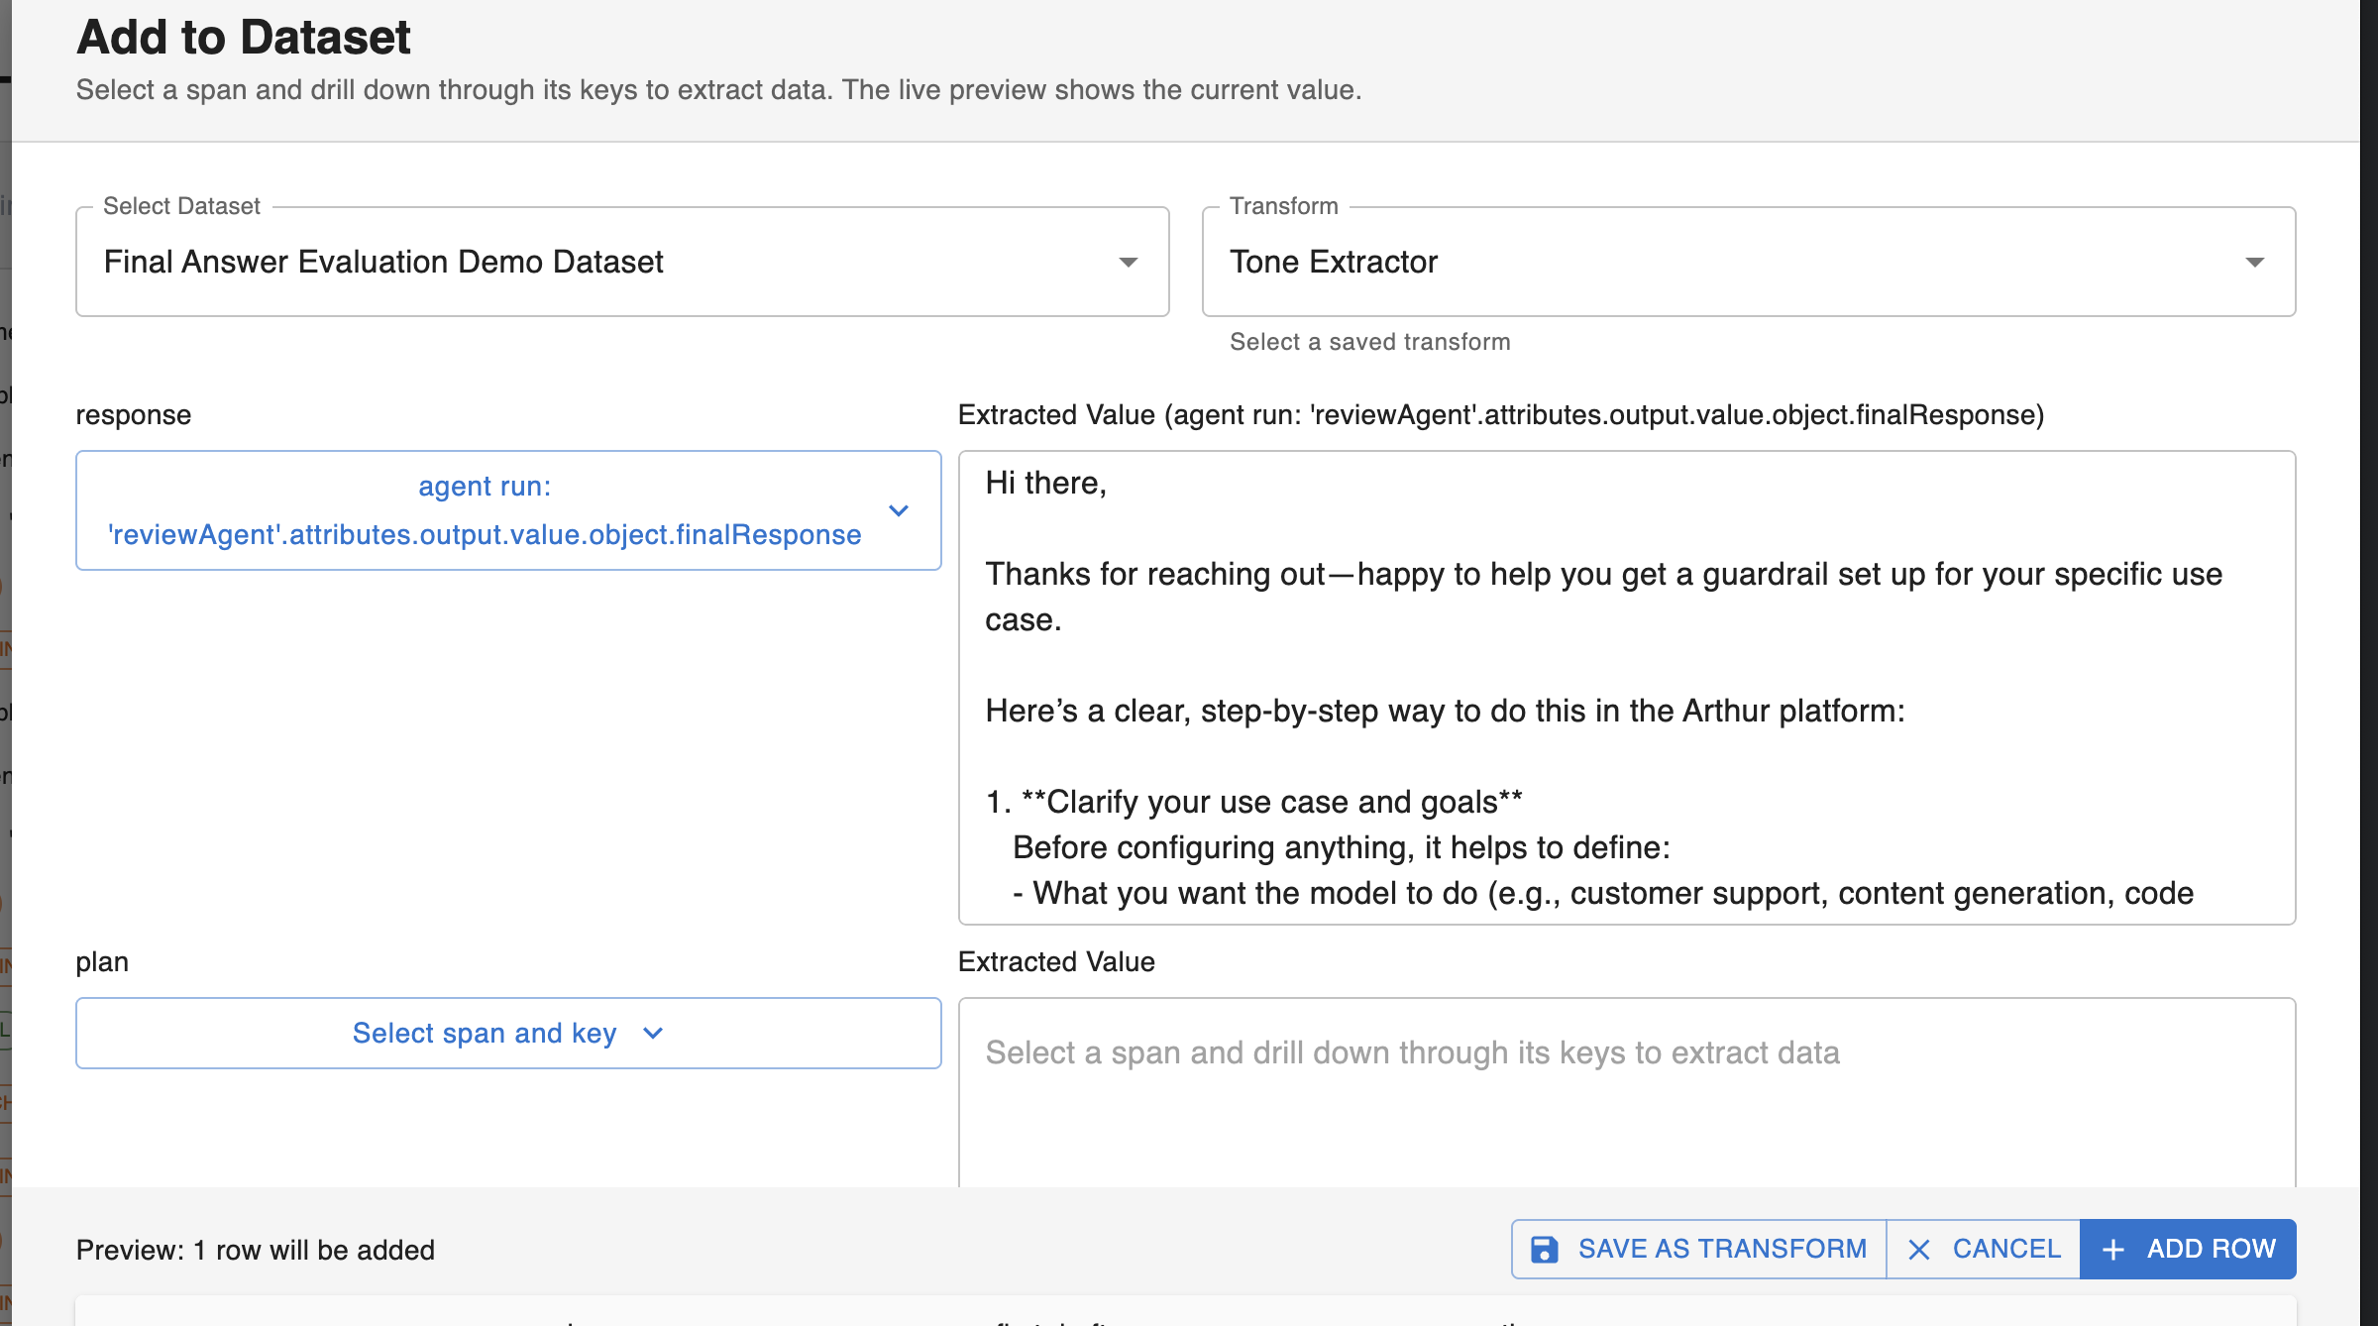Click the 'plan' column label
This screenshot has height=1326, width=2378.
pos(102,961)
